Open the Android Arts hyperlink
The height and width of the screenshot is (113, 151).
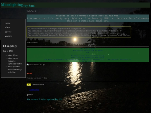point(34,90)
